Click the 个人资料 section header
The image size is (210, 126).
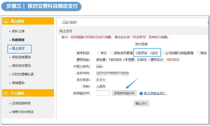click(28, 93)
